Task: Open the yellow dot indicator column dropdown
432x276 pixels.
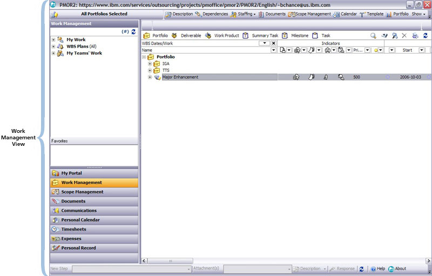Action: 381,50
